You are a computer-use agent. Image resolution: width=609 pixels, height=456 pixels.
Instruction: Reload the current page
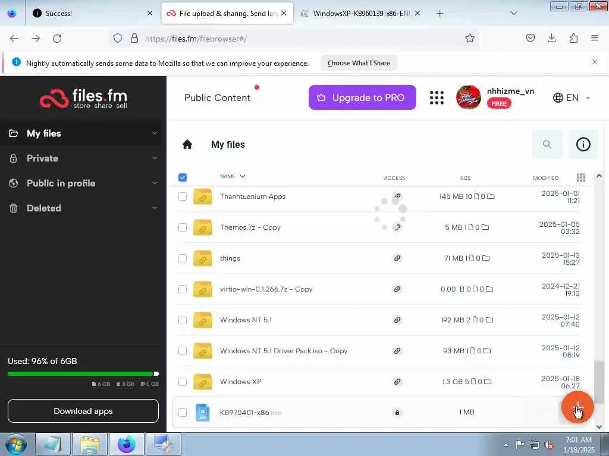tap(57, 39)
